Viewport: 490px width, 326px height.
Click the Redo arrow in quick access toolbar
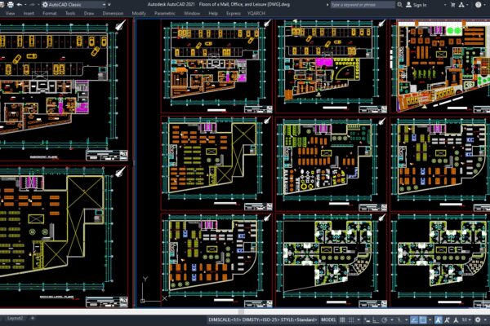tap(32, 5)
